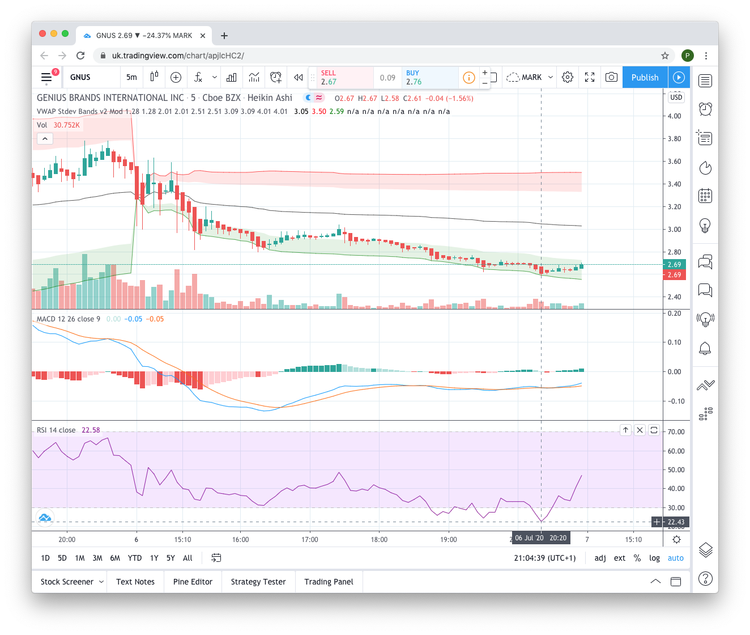Increase order quantity with plus
This screenshot has height=635, width=750.
pyautogui.click(x=485, y=73)
